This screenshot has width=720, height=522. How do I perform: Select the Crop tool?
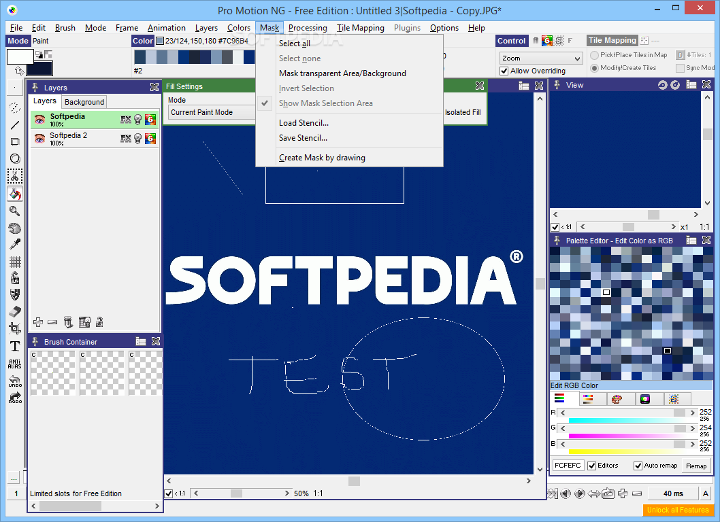(x=15, y=328)
